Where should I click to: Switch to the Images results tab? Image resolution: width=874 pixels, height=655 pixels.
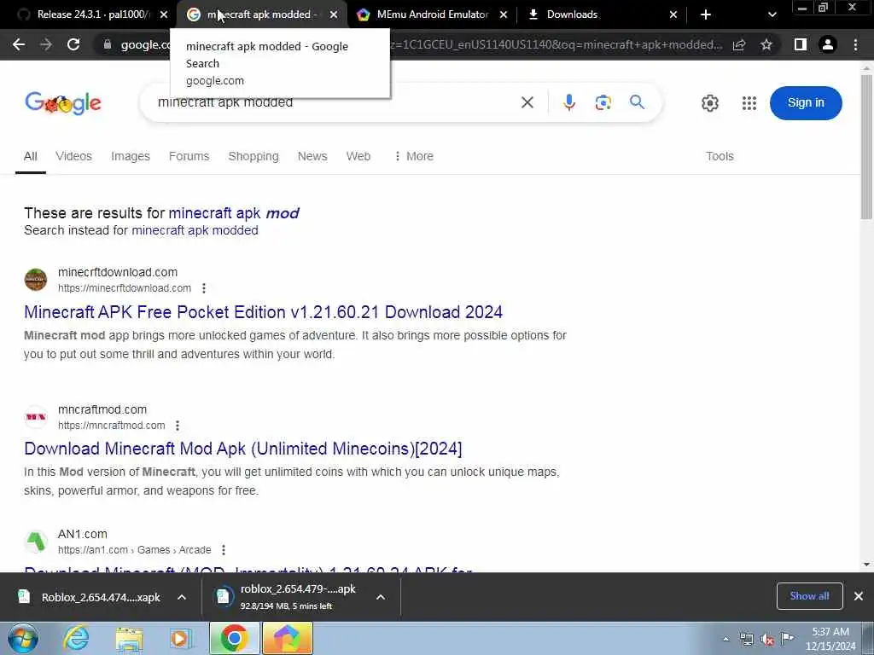pyautogui.click(x=131, y=157)
